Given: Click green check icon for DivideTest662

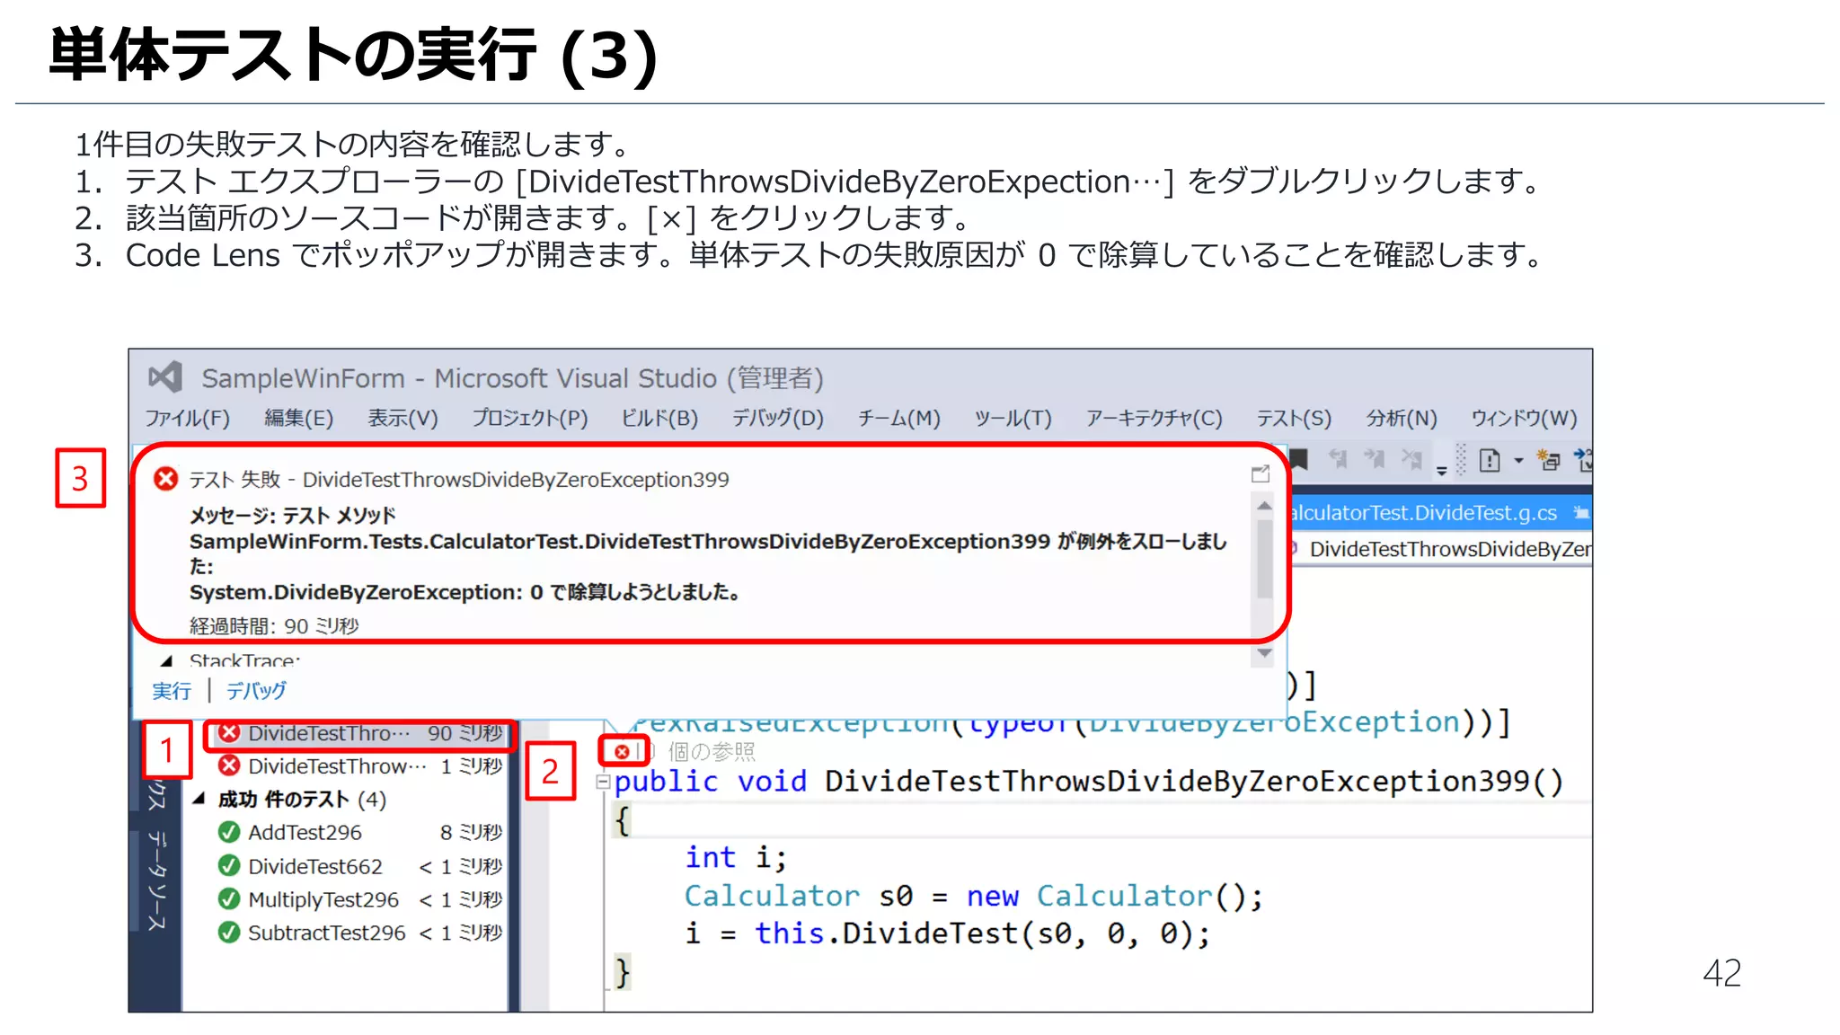Looking at the screenshot, I should (229, 865).
